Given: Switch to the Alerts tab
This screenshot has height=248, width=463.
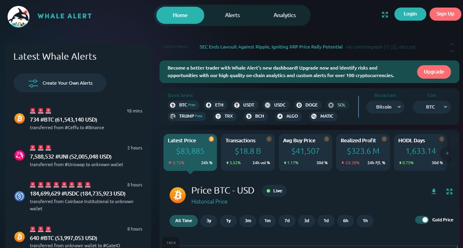Looking at the screenshot, I should pyautogui.click(x=232, y=15).
